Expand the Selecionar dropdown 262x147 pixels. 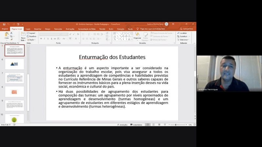pyautogui.click(x=184, y=40)
